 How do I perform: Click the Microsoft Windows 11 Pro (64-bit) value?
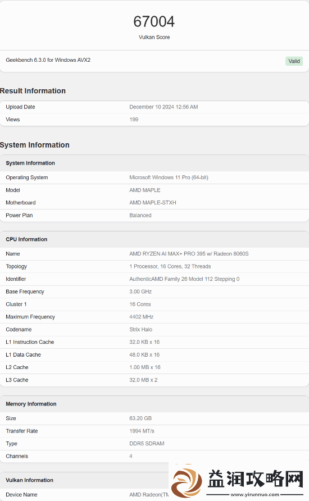tap(169, 177)
